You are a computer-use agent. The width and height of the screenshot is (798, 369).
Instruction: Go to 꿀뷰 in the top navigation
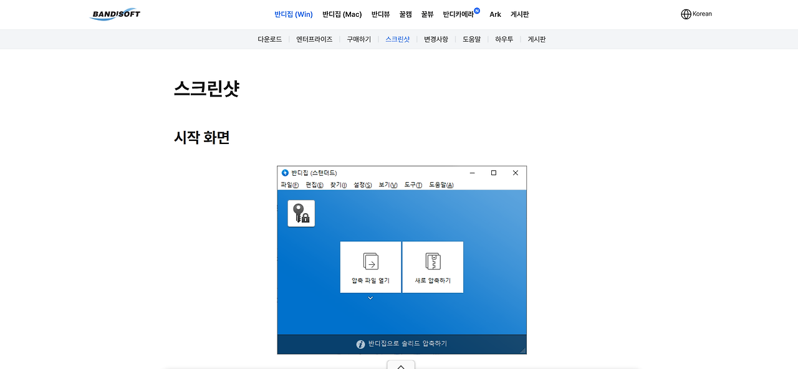tap(427, 14)
